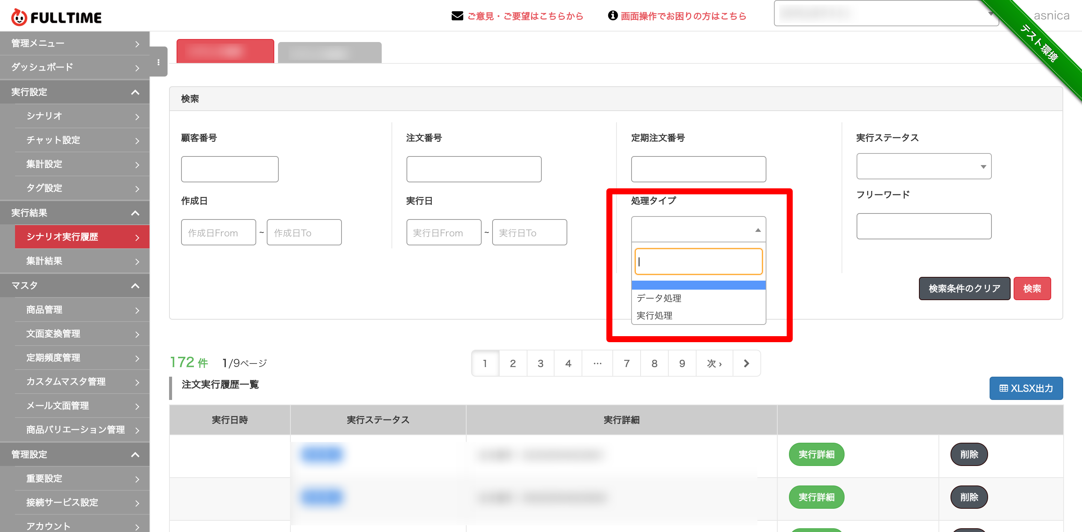Focus the 注文番号 input field
Image resolution: width=1082 pixels, height=532 pixels.
474,169
